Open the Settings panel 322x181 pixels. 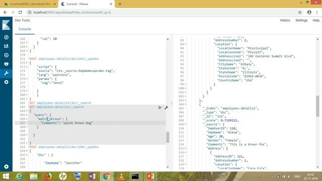tap(301, 20)
